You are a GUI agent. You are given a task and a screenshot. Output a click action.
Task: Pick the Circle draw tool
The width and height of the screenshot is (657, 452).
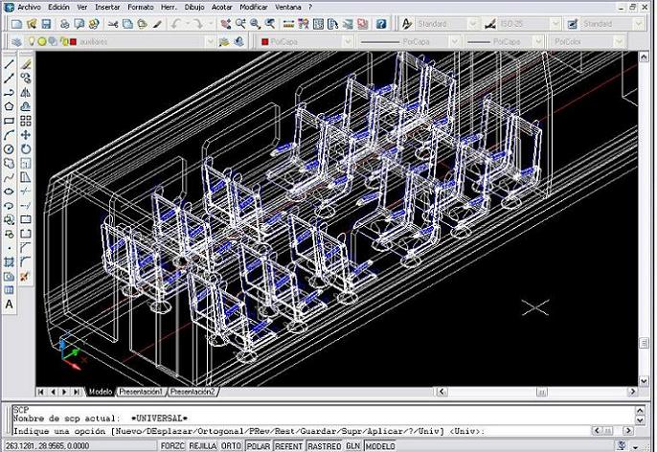10,149
